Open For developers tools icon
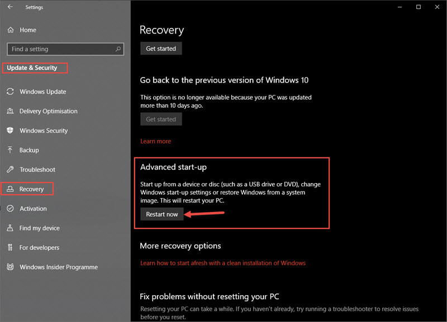This screenshot has width=447, height=322. (x=10, y=247)
